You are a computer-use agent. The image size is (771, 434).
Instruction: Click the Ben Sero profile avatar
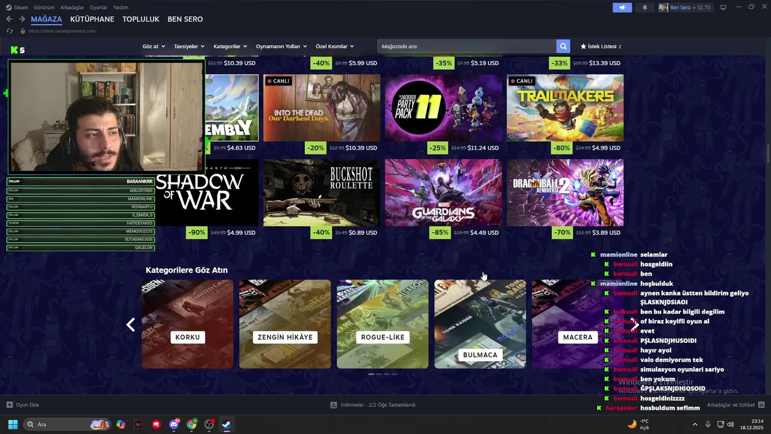pyautogui.click(x=663, y=7)
